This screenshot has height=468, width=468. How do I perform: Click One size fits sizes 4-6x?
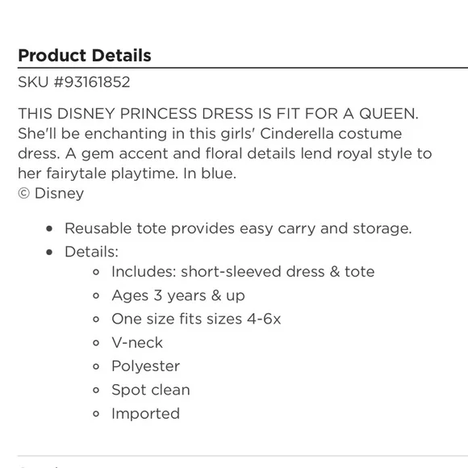pos(196,319)
